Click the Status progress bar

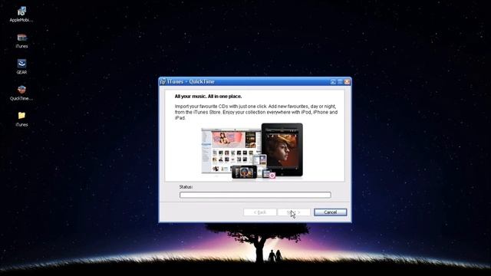255,195
